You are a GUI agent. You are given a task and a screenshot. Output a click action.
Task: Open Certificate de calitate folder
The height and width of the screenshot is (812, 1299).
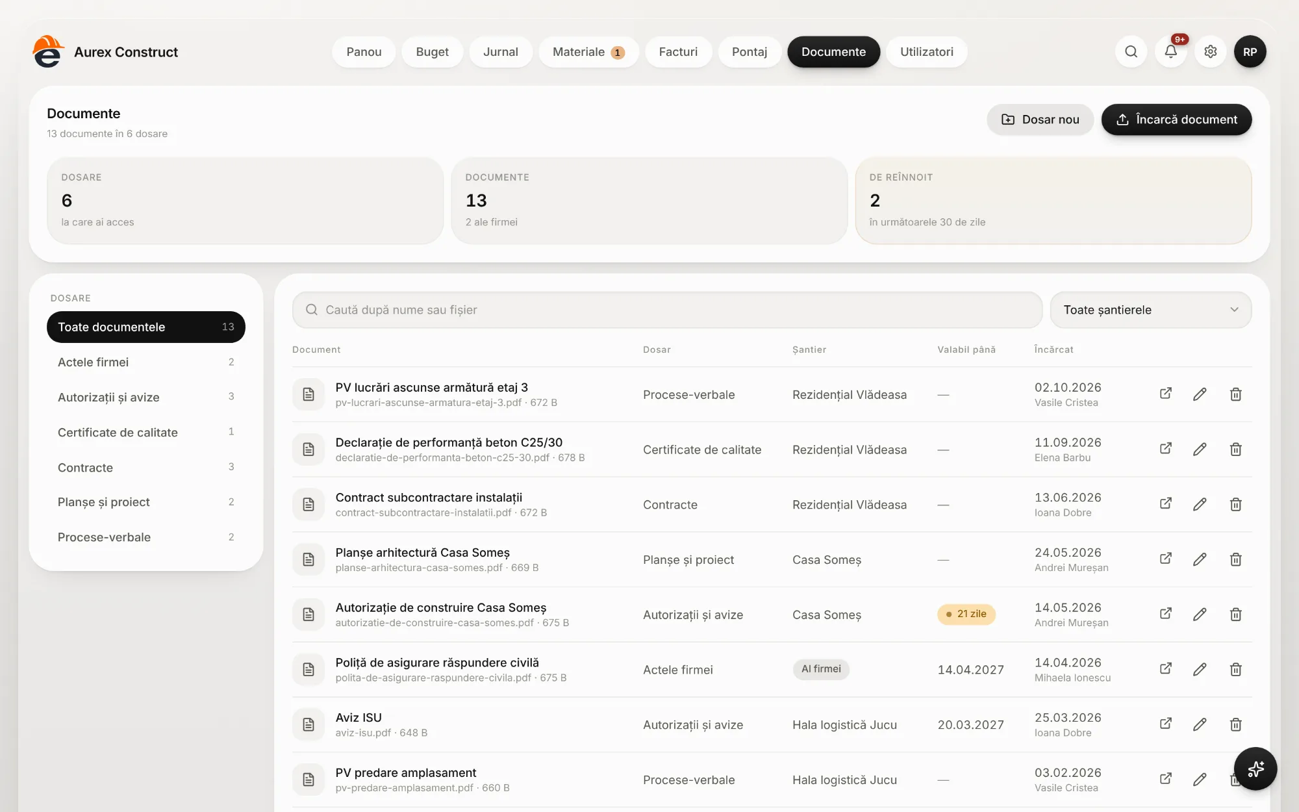146,432
